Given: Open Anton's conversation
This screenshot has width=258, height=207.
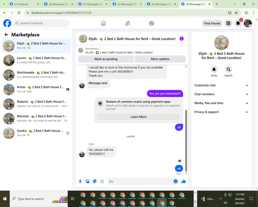Looking at the screenshot, I should (x=36, y=90).
